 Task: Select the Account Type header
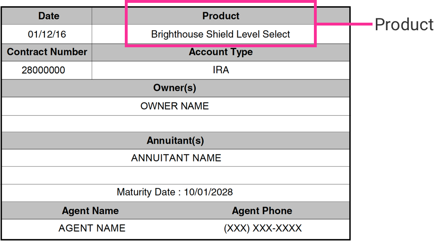point(221,52)
